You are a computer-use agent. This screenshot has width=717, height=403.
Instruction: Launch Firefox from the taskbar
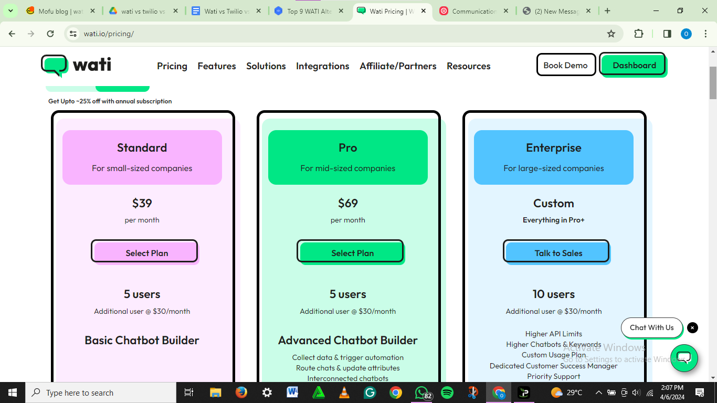(x=241, y=393)
